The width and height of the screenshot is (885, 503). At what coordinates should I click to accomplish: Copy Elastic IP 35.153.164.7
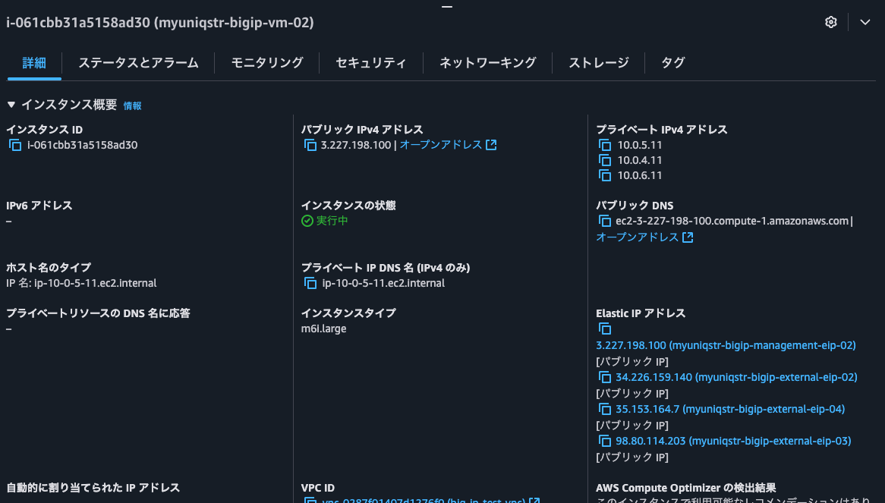(x=604, y=410)
